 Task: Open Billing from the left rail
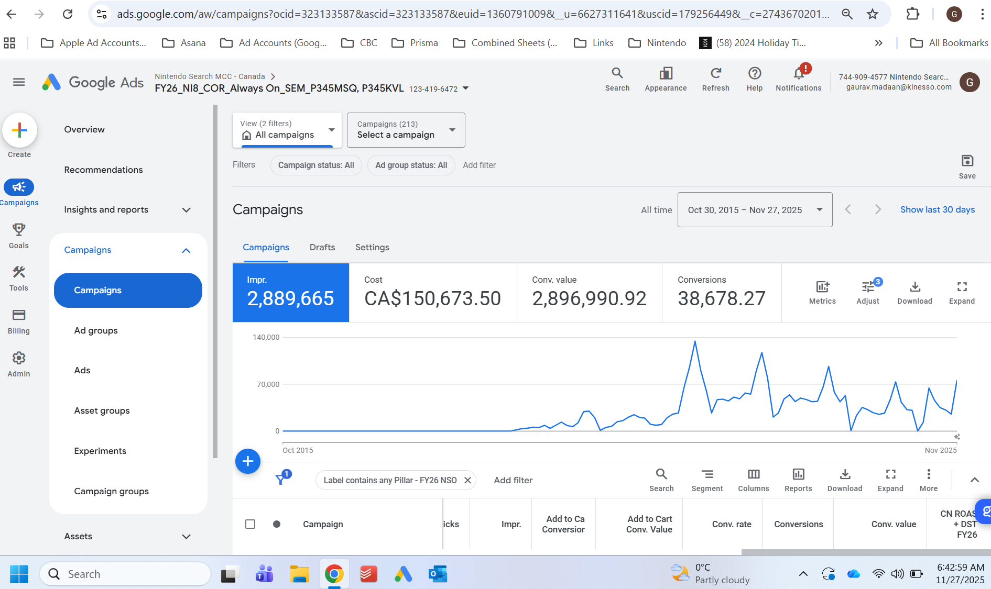pyautogui.click(x=19, y=321)
